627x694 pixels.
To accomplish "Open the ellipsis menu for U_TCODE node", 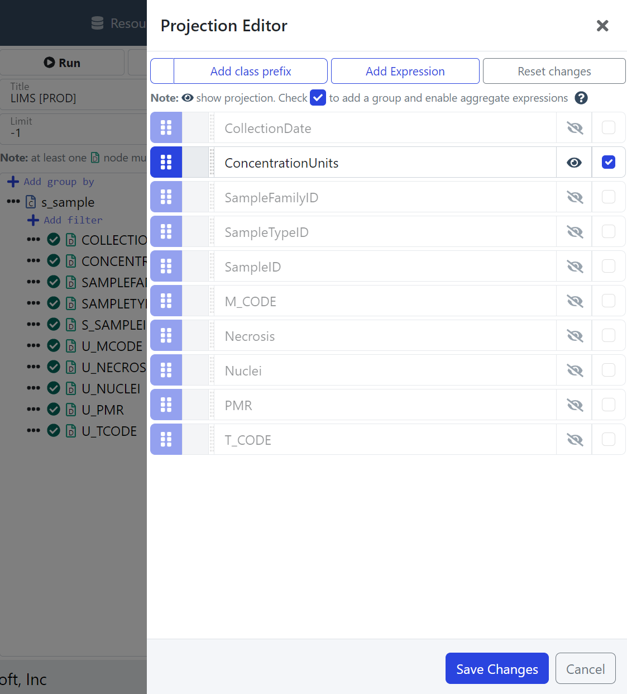I will (33, 431).
